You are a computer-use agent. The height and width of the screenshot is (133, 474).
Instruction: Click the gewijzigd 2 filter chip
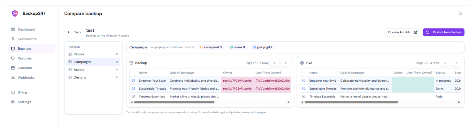click(x=263, y=47)
